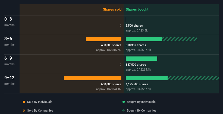Screen dimensions: 223x114
Task: Click the striped Bought By Companies legend icon
Action: [124, 110]
